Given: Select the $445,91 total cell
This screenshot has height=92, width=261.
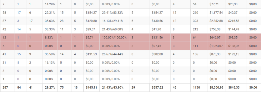Looking at the screenshot, I should pos(92,87).
